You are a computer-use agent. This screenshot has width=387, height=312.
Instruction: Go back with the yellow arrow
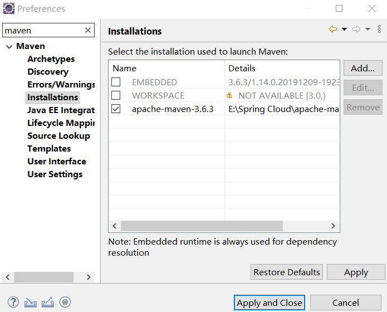(333, 29)
